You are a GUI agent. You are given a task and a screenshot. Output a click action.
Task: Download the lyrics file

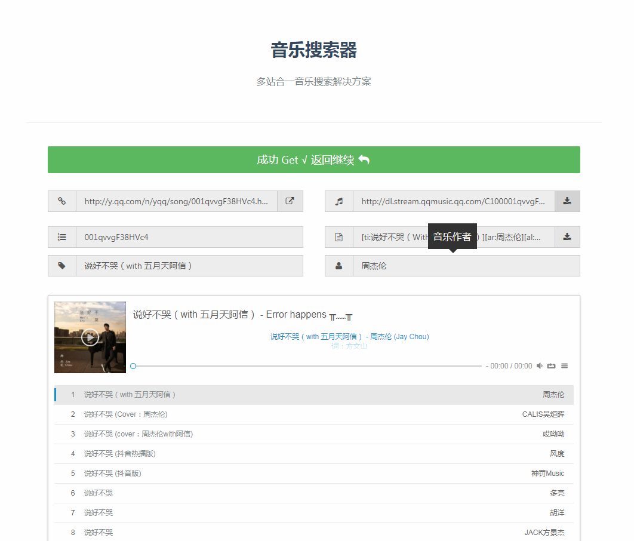(567, 237)
